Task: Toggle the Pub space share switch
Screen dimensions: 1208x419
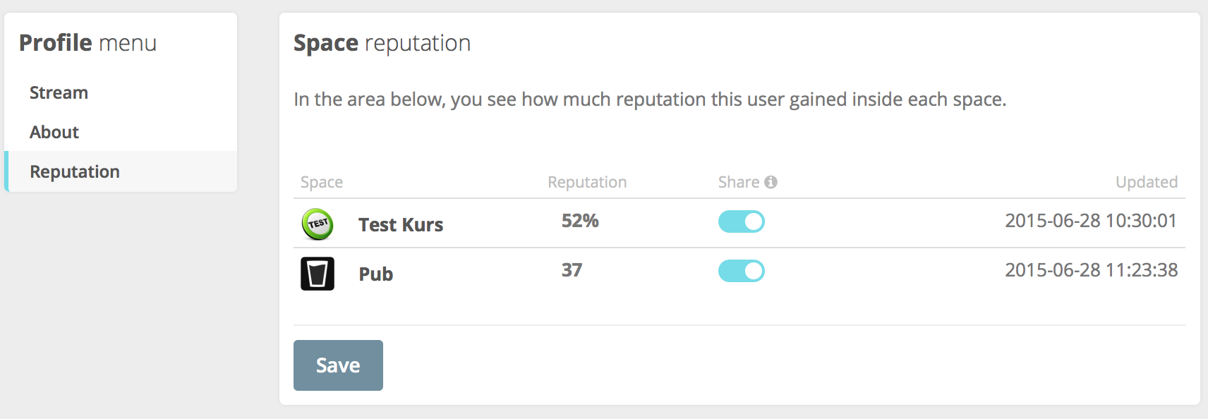Action: point(741,271)
